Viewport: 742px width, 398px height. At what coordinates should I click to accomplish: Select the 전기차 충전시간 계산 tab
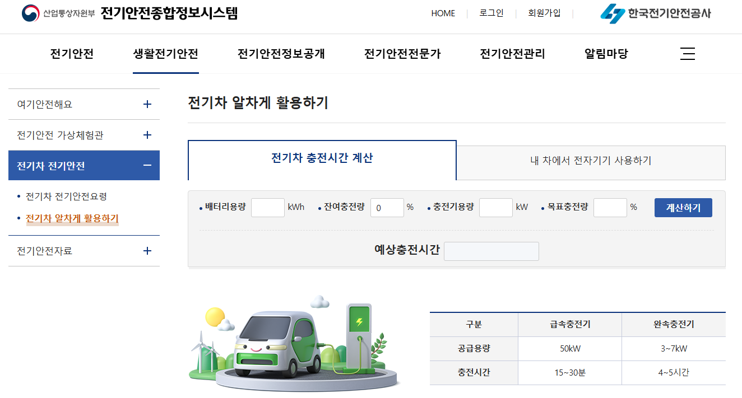(322, 160)
